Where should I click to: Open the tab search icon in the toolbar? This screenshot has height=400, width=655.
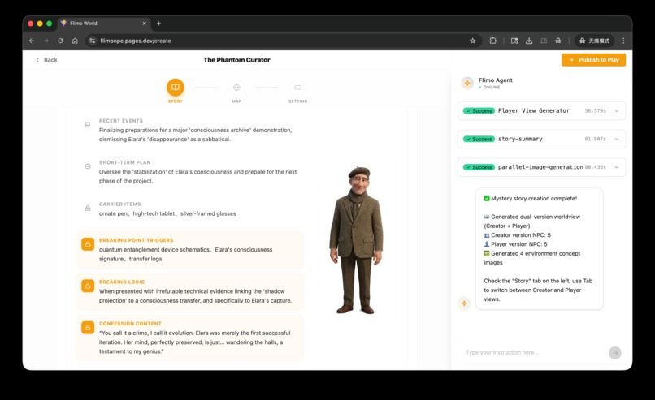514,41
